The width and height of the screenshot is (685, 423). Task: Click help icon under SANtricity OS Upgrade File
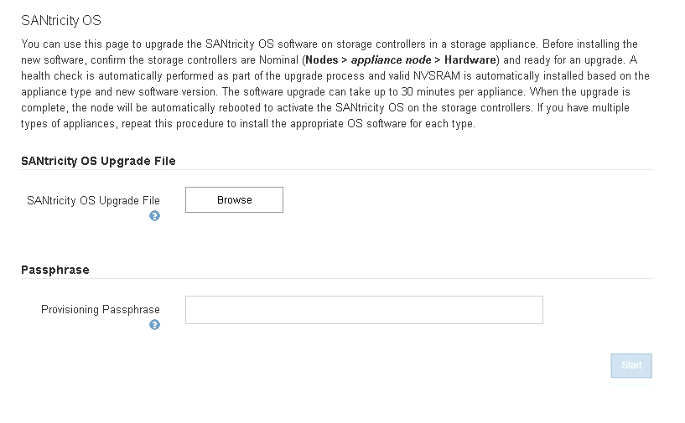point(154,216)
